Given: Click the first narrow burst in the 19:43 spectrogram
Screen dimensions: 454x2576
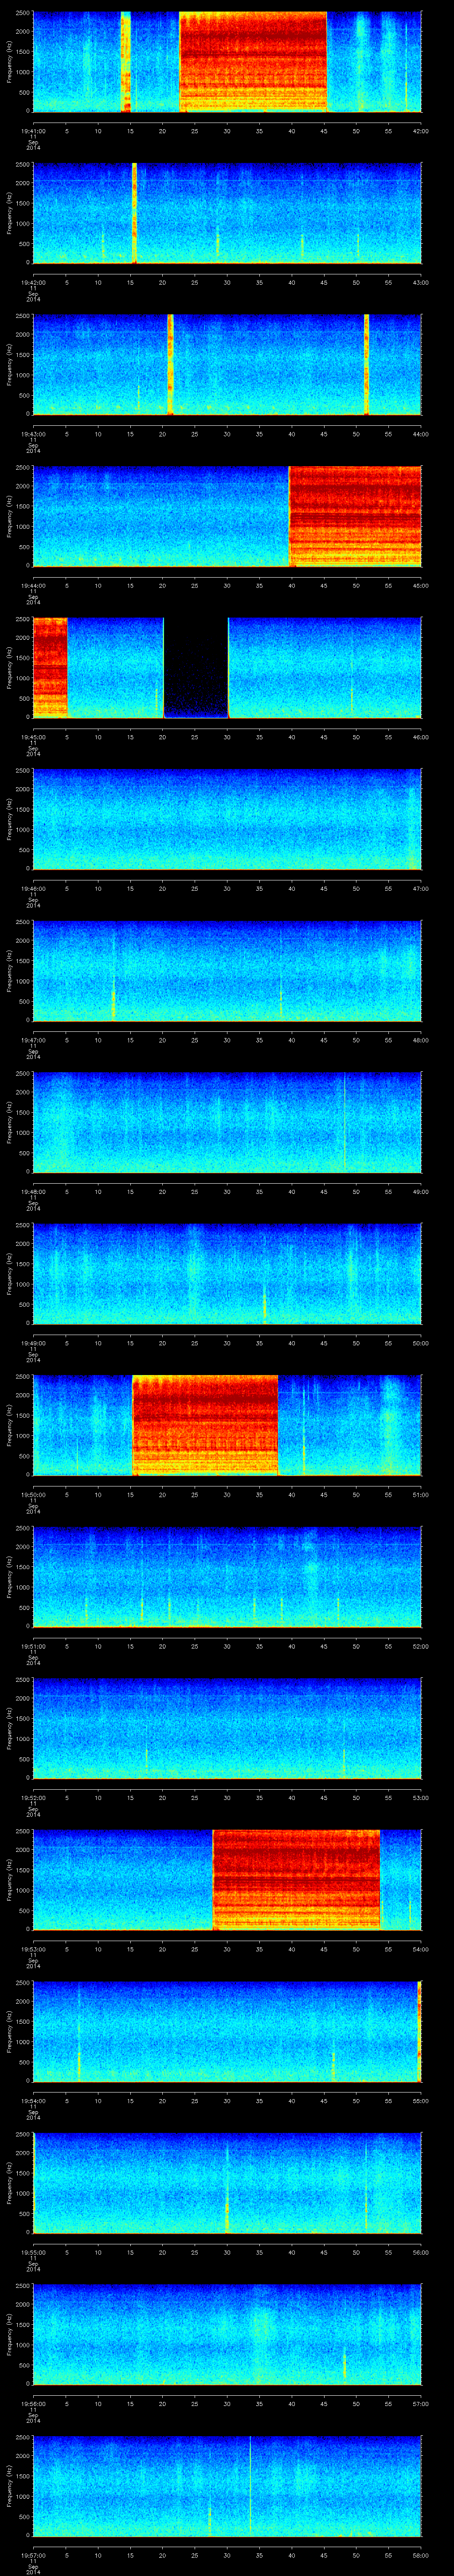Looking at the screenshot, I should click(170, 364).
